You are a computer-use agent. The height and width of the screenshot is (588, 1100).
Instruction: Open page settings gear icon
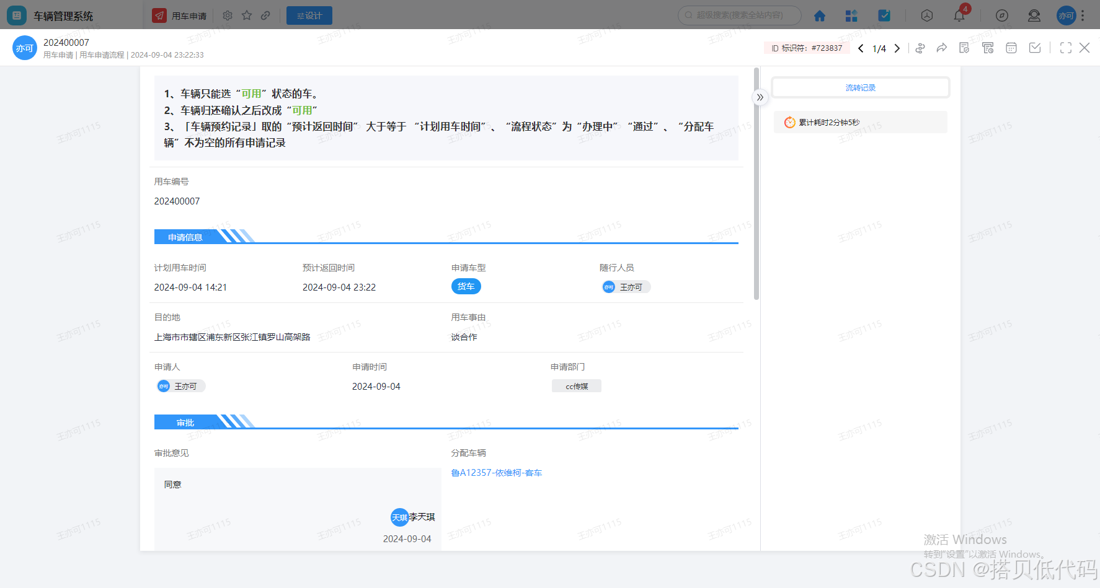click(228, 15)
